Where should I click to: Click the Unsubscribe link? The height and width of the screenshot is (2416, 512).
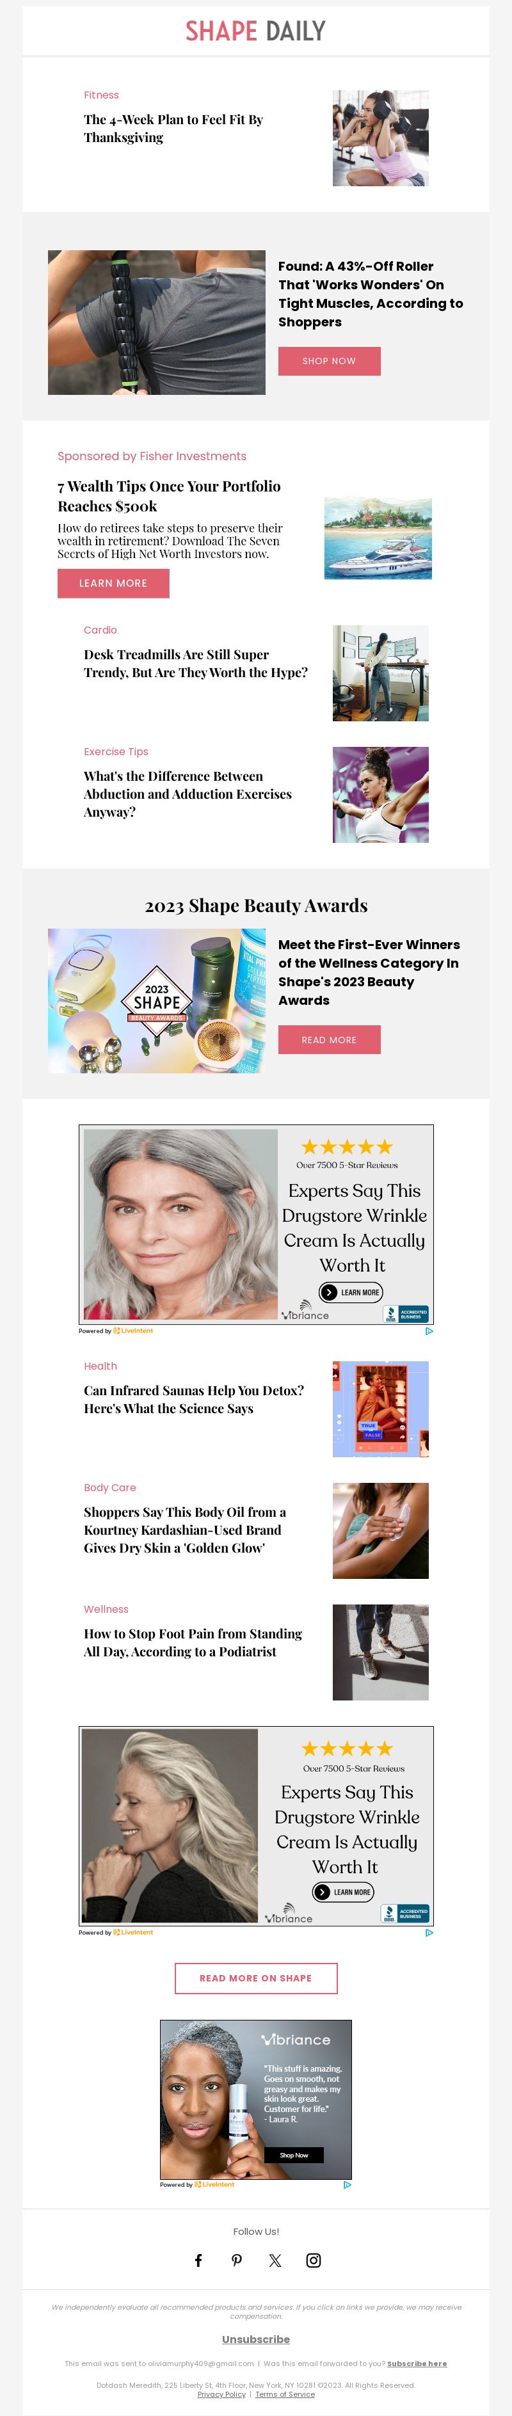[256, 2339]
